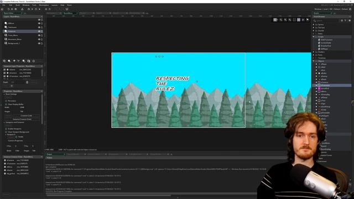Expand the Sprites folder in Asset Browser
The height and width of the screenshot is (199, 354).
pyautogui.click(x=314, y=24)
